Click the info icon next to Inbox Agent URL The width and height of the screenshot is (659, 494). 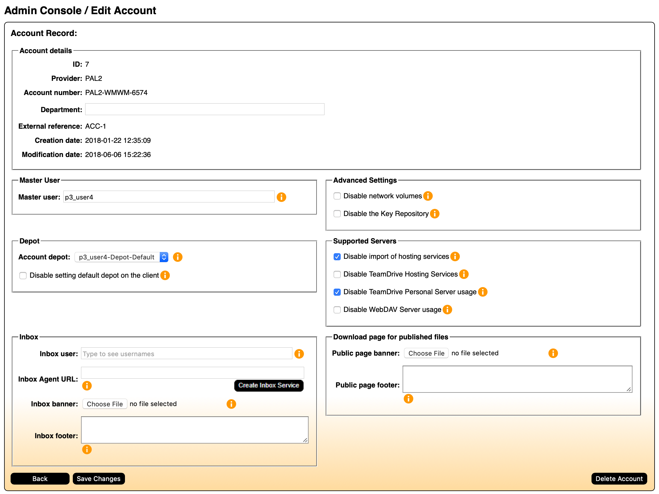click(86, 386)
